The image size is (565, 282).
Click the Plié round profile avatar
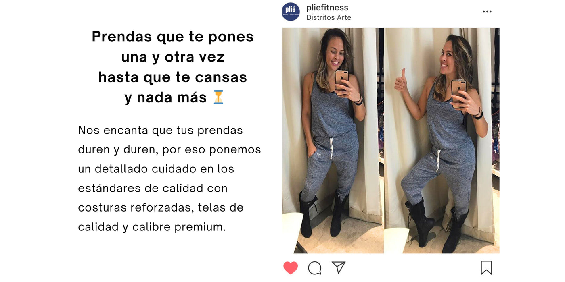[x=291, y=12]
